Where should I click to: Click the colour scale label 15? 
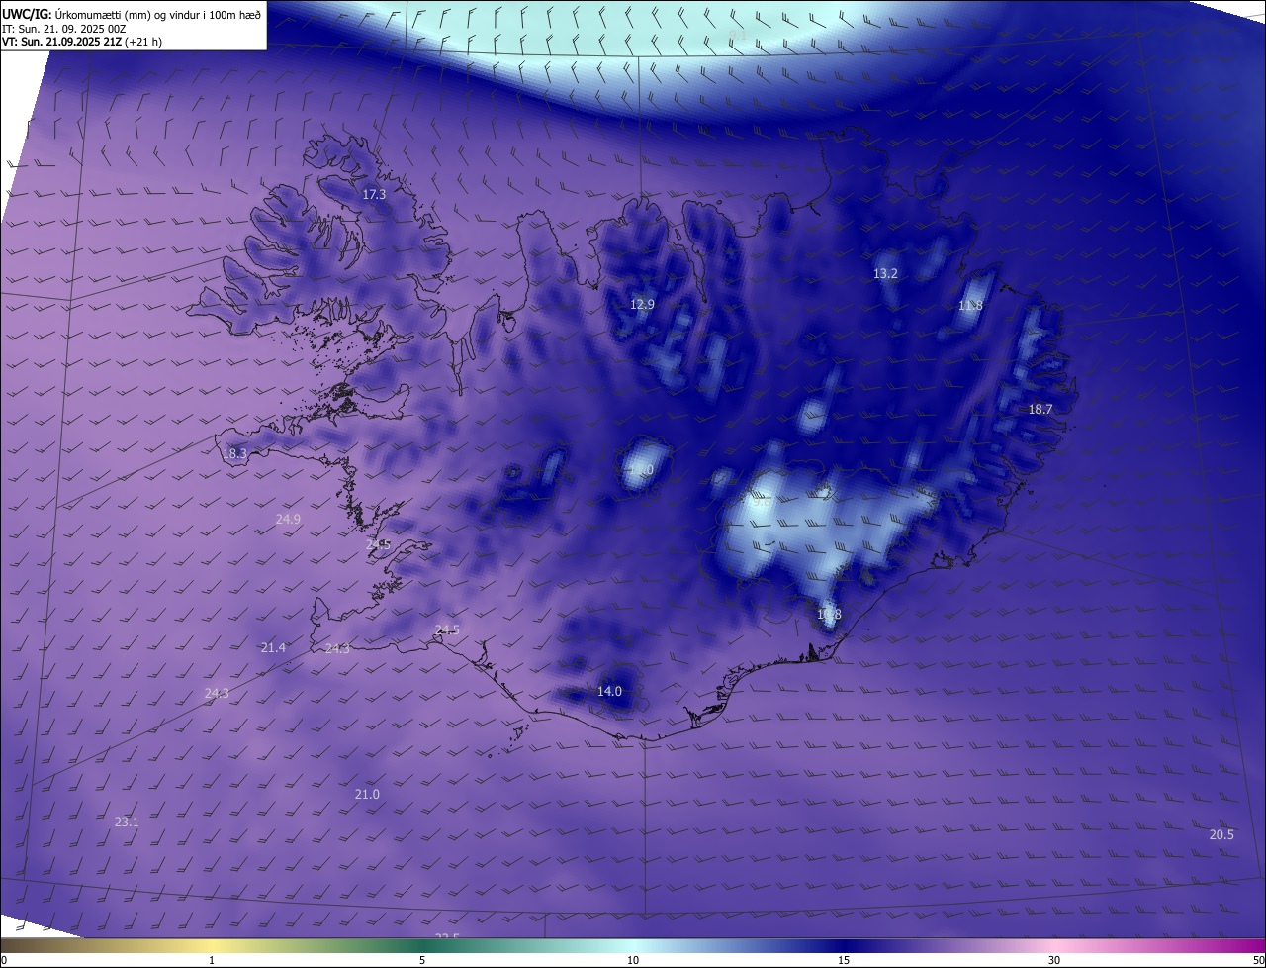coord(844,960)
